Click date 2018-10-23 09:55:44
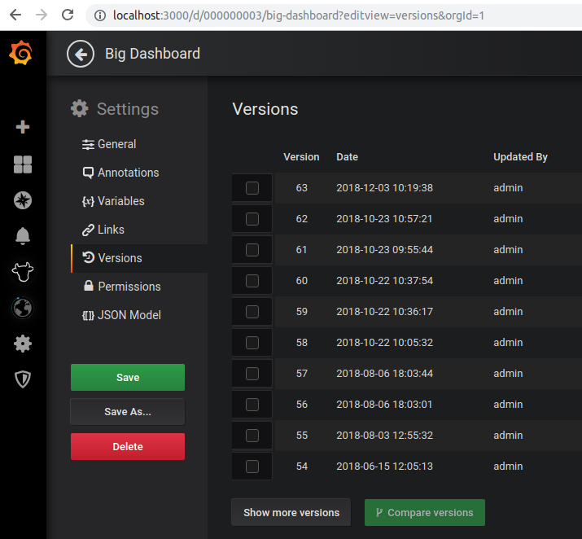Viewport: 582px width, 539px height. click(x=384, y=250)
